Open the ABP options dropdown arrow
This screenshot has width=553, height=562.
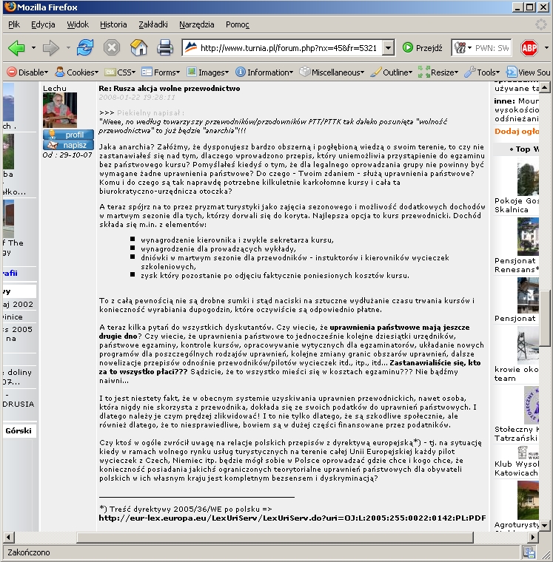tap(546, 47)
